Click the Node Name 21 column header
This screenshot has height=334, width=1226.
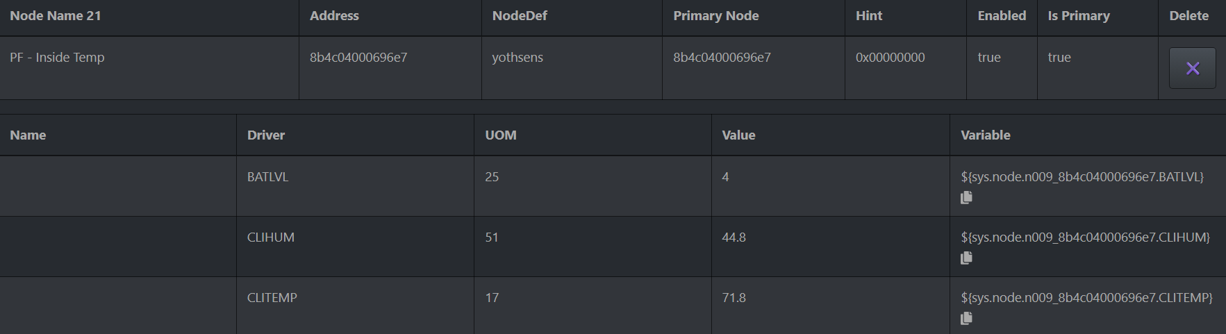(x=56, y=16)
